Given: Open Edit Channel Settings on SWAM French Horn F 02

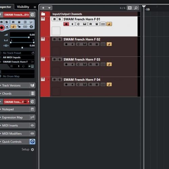Looking at the screenshot, I should [x=78, y=44].
